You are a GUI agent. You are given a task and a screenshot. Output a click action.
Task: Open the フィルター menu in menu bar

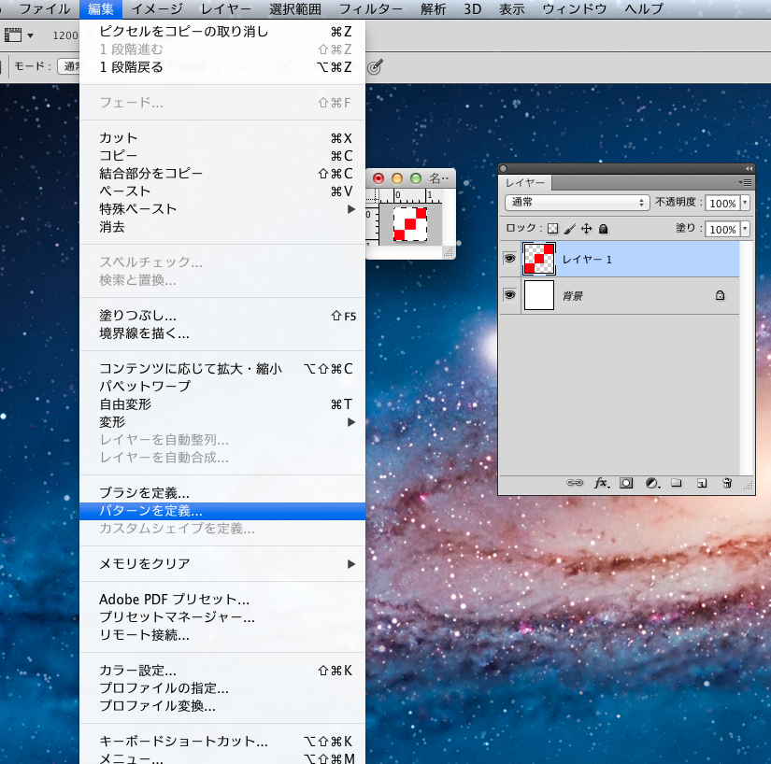click(x=370, y=9)
